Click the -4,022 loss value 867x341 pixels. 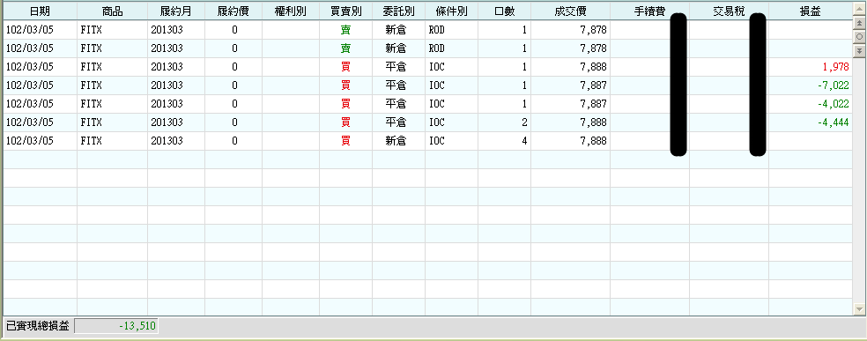834,104
